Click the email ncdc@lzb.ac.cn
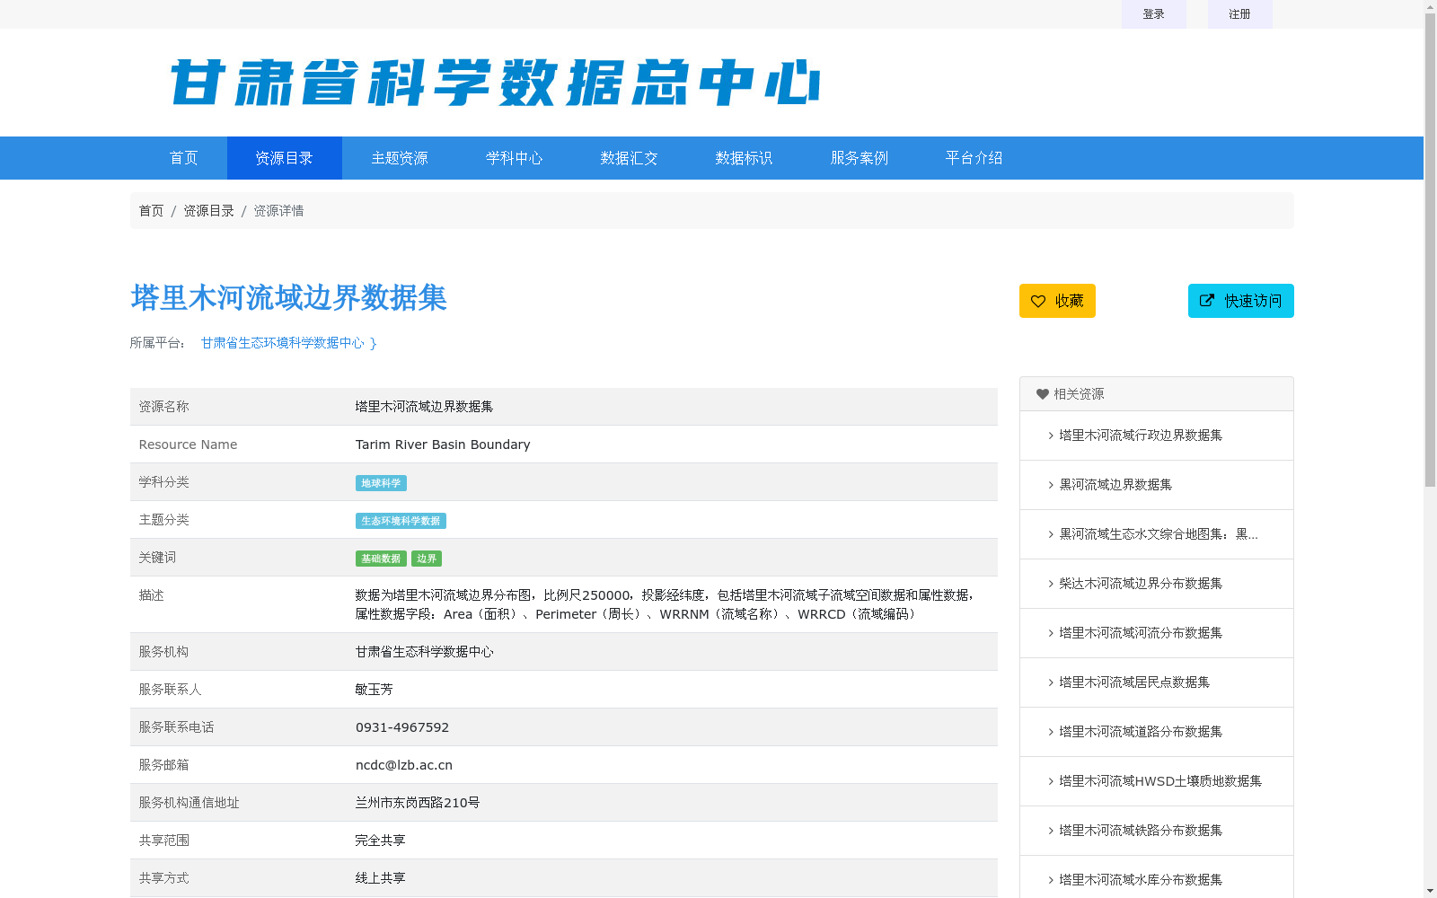Viewport: 1437px width, 898px height. (404, 765)
